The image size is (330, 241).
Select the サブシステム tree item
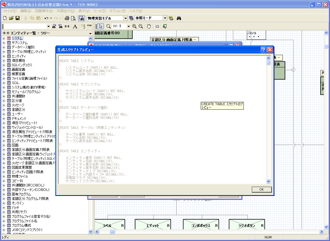coord(19,43)
